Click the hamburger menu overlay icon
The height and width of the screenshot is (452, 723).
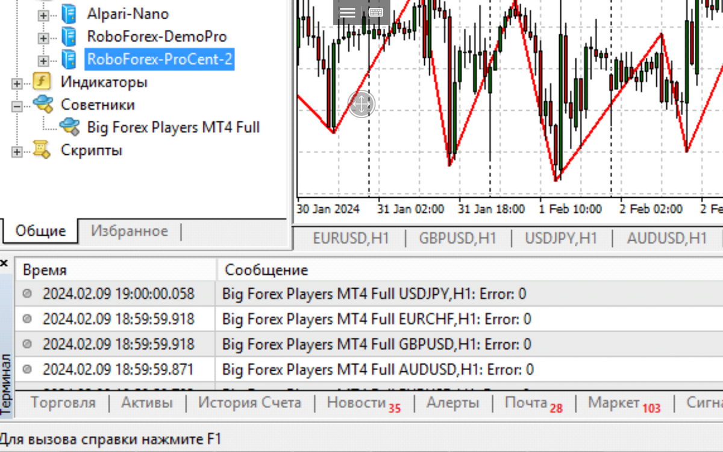click(x=348, y=12)
